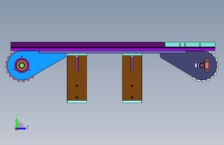Select lower bolt hole on right leg
Viewport: 224px width, 145px height.
132,98
